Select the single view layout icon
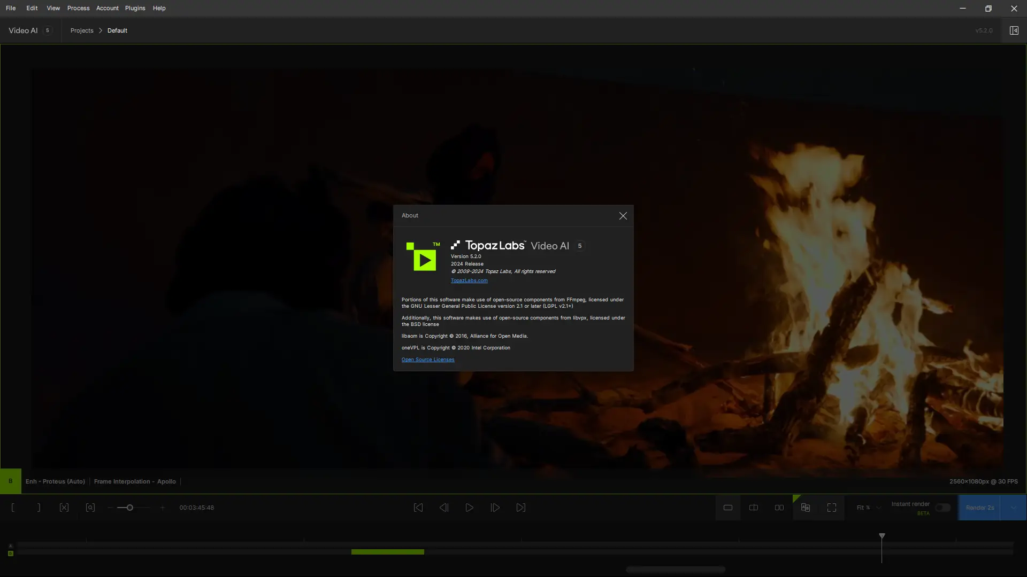Viewport: 1027px width, 577px height. pyautogui.click(x=727, y=508)
